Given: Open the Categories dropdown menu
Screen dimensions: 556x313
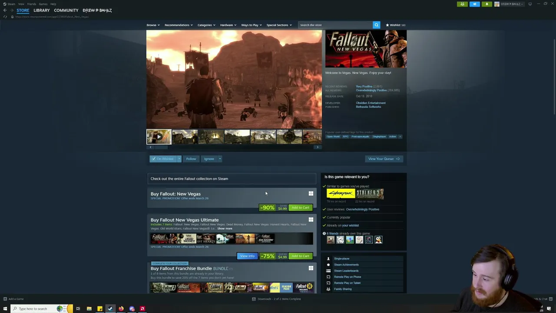Looking at the screenshot, I should click(x=206, y=25).
